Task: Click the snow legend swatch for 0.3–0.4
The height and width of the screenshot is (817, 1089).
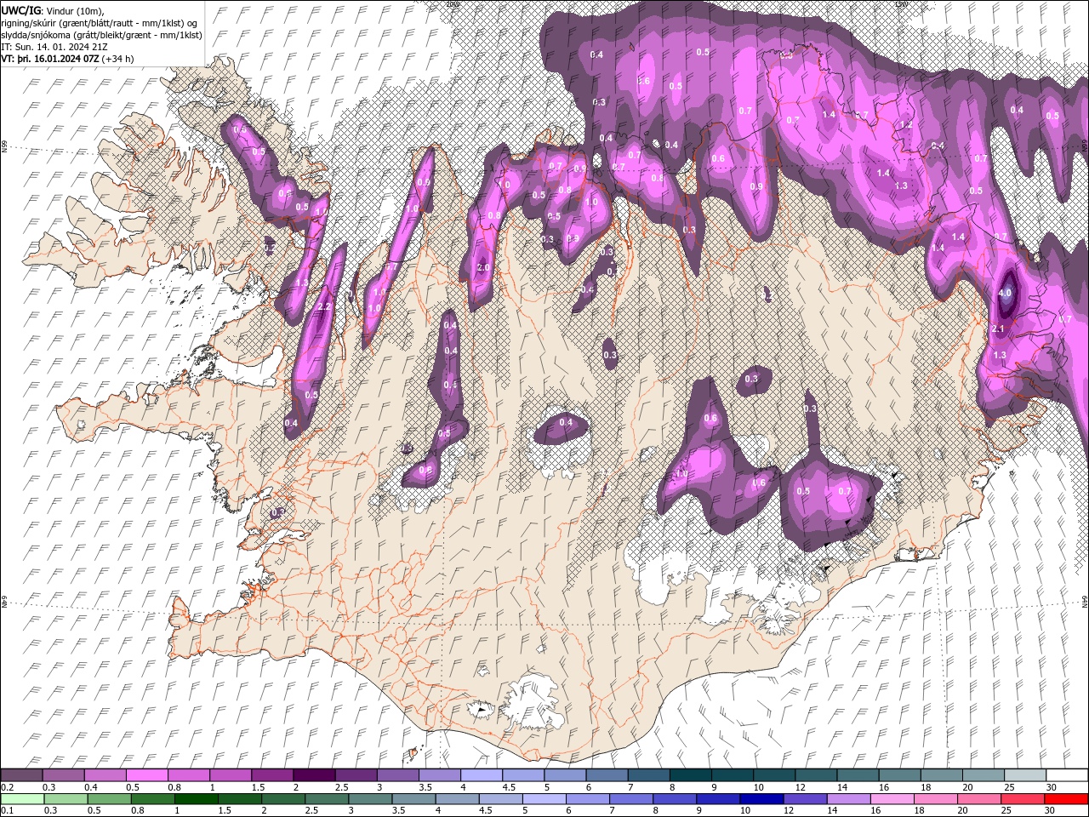Action: 63,775
